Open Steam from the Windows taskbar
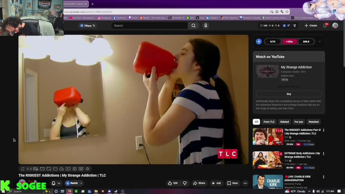Image resolution: width=345 pixels, height=194 pixels. click(116, 191)
